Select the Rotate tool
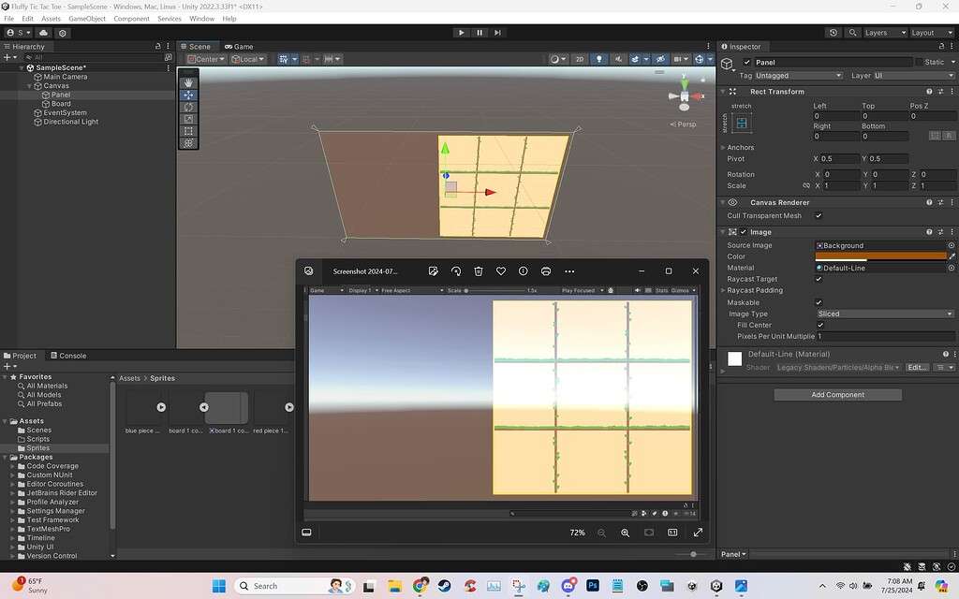Screen dimensions: 959x599 tap(189, 107)
